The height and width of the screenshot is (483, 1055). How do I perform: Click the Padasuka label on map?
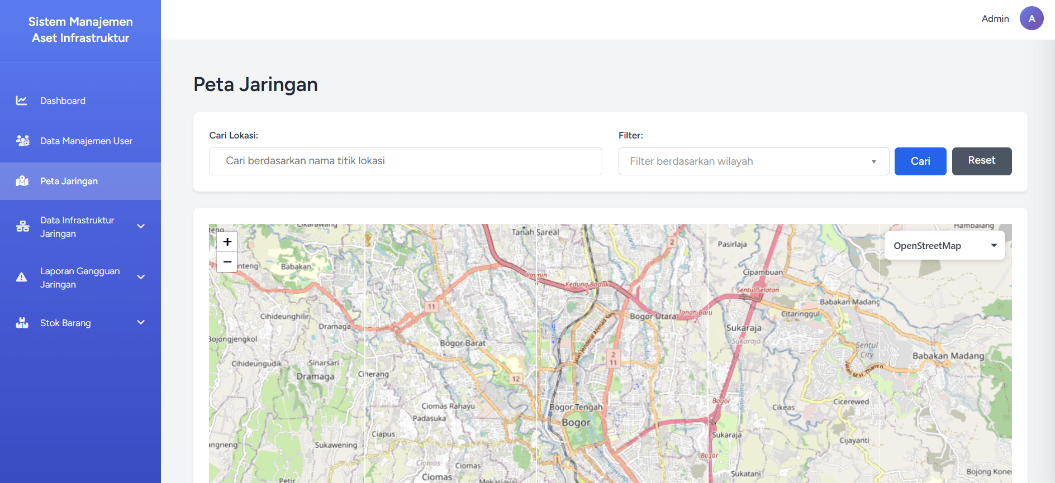coord(429,418)
